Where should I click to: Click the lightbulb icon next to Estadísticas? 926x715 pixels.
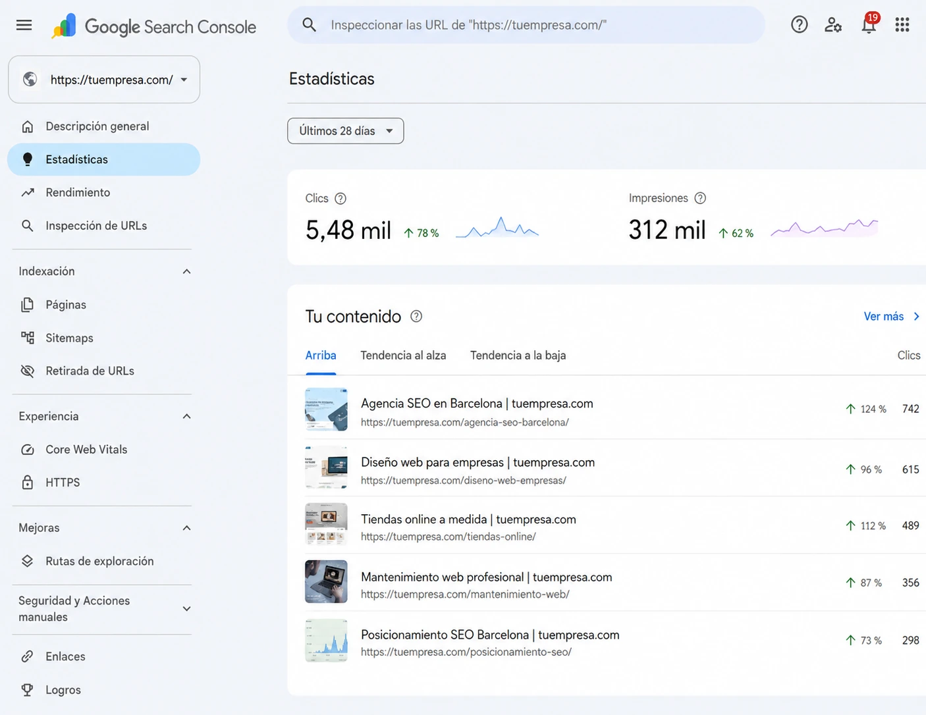[27, 159]
